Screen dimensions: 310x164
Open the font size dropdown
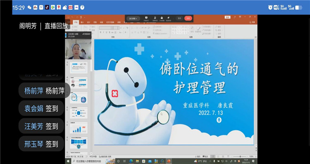tap(116, 28)
